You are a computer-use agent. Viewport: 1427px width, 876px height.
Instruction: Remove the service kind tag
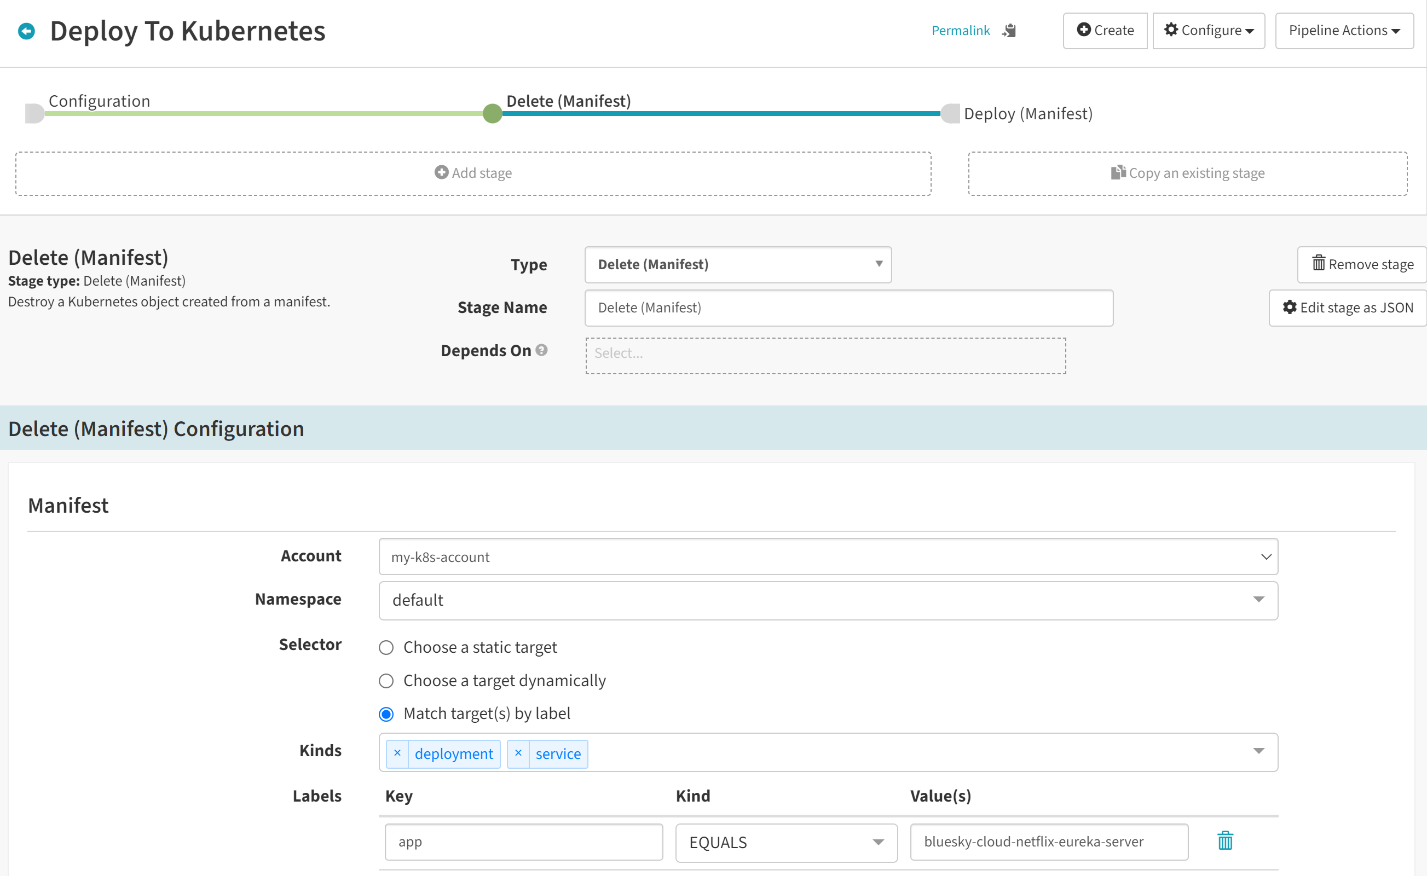point(518,753)
